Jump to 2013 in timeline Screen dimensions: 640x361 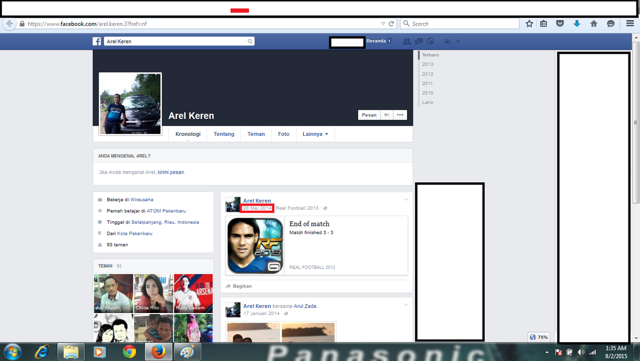[427, 64]
